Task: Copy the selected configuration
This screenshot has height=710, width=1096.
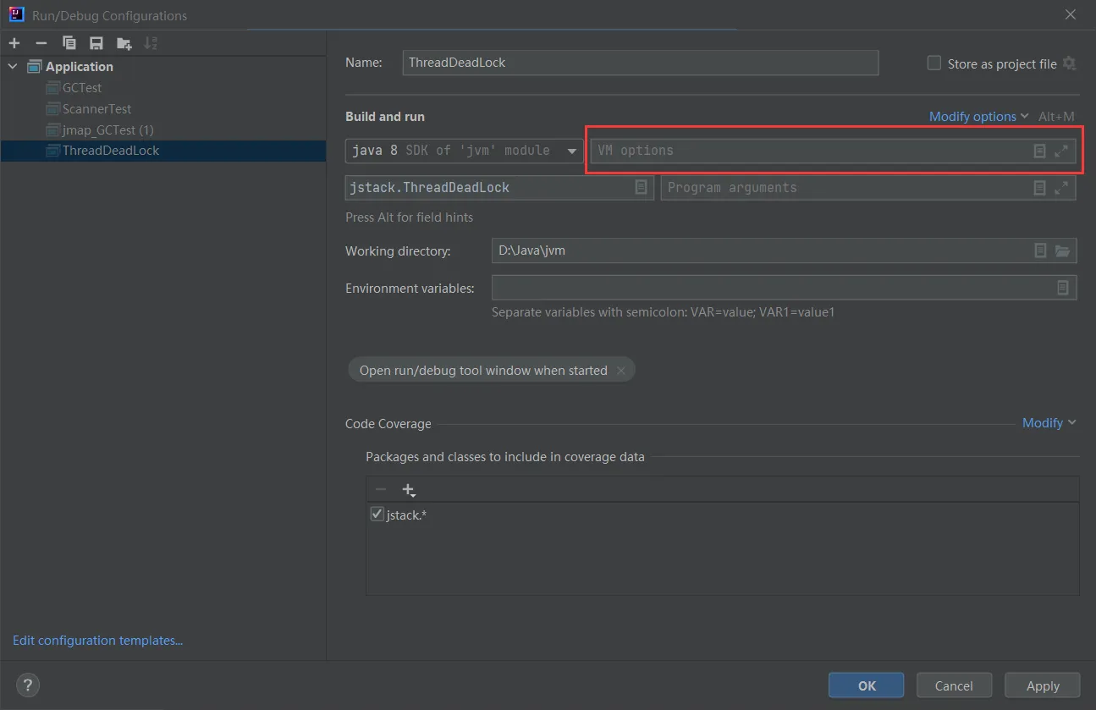Action: [x=69, y=43]
